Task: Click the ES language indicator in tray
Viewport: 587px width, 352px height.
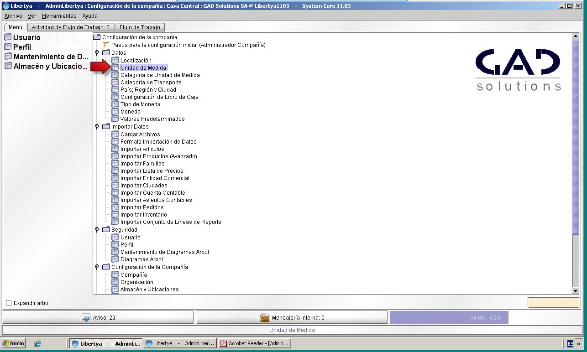Action: click(x=570, y=343)
